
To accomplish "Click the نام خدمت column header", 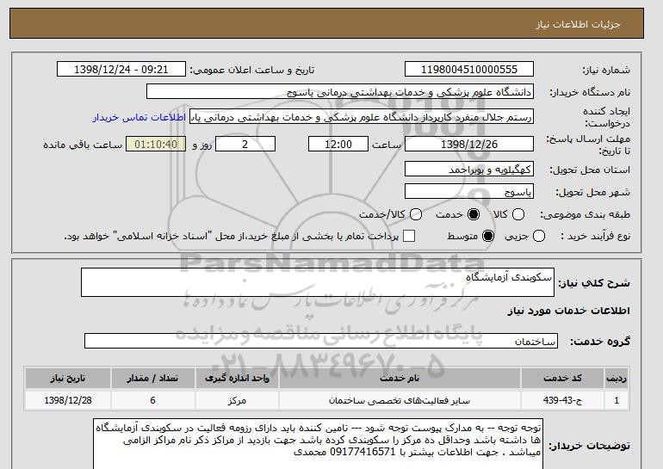I will coord(400,378).
